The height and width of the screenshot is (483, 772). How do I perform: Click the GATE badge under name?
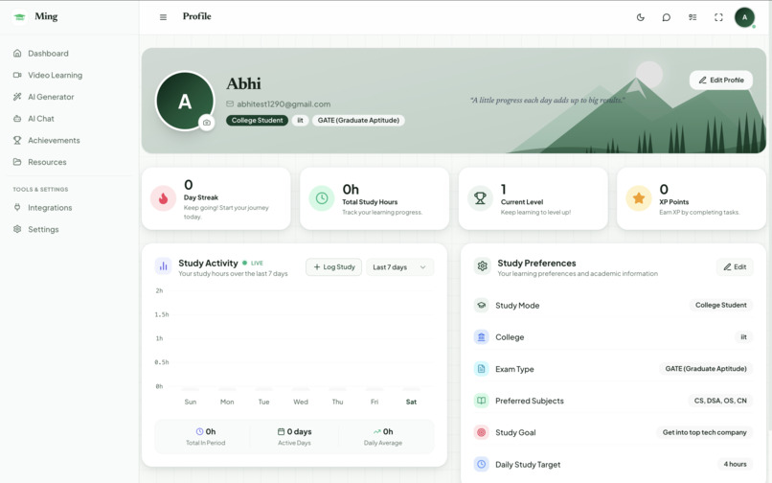click(358, 120)
